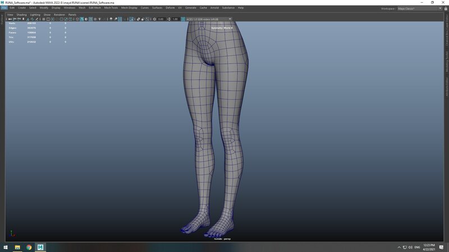Click the gamma value input field
The width and height of the screenshot is (449, 252).
point(175,19)
